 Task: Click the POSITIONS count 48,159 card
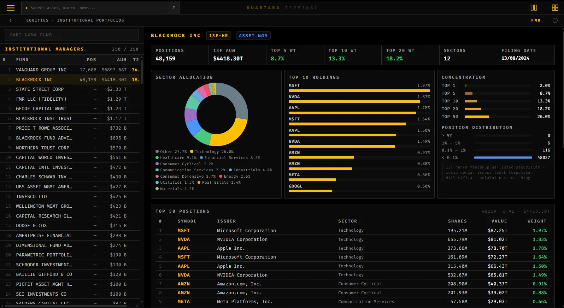[180, 55]
